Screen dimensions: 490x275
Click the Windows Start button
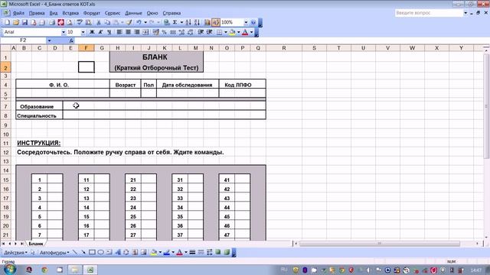pos(10,270)
